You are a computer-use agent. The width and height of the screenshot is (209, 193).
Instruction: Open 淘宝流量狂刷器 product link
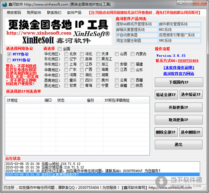pyautogui.click(x=137, y=41)
